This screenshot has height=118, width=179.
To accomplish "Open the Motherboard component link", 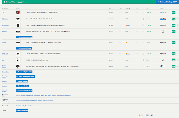I will pos(6,25).
